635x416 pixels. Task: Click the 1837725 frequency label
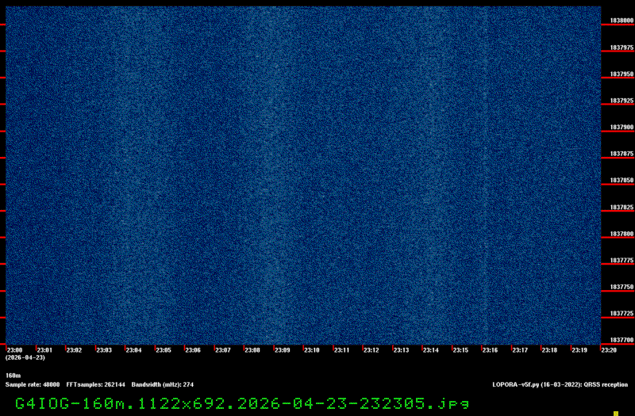coord(622,314)
